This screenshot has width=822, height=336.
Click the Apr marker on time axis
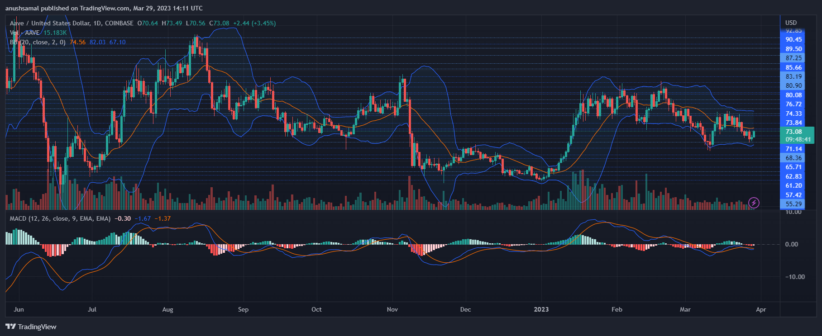pyautogui.click(x=761, y=309)
